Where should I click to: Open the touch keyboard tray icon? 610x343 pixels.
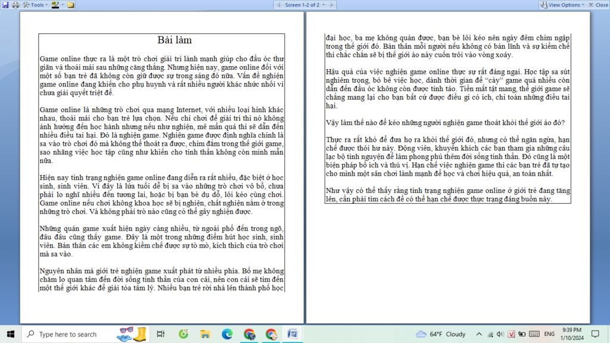coord(534,334)
